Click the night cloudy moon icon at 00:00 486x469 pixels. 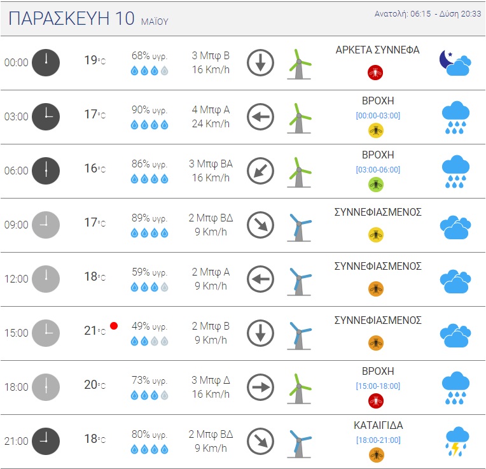point(455,62)
